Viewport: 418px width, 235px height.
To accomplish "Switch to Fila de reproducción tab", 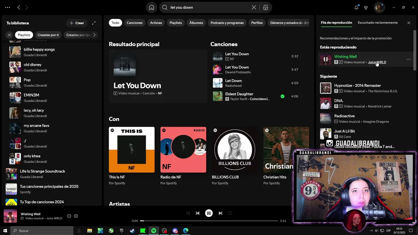I will click(x=336, y=23).
